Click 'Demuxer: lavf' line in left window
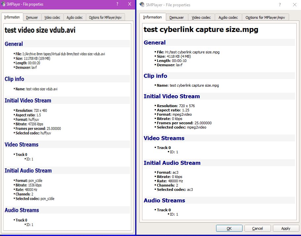This screenshot has width=301, height=236. click(x=26, y=68)
